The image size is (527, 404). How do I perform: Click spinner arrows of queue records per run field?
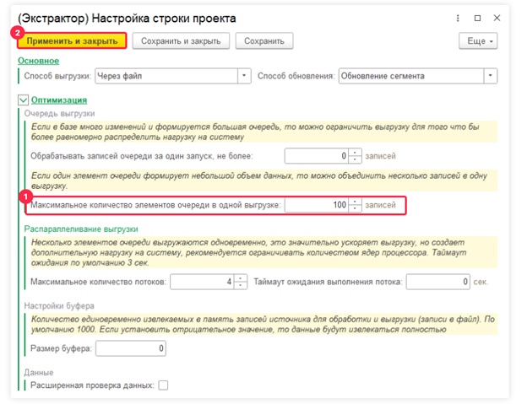tap(356, 156)
